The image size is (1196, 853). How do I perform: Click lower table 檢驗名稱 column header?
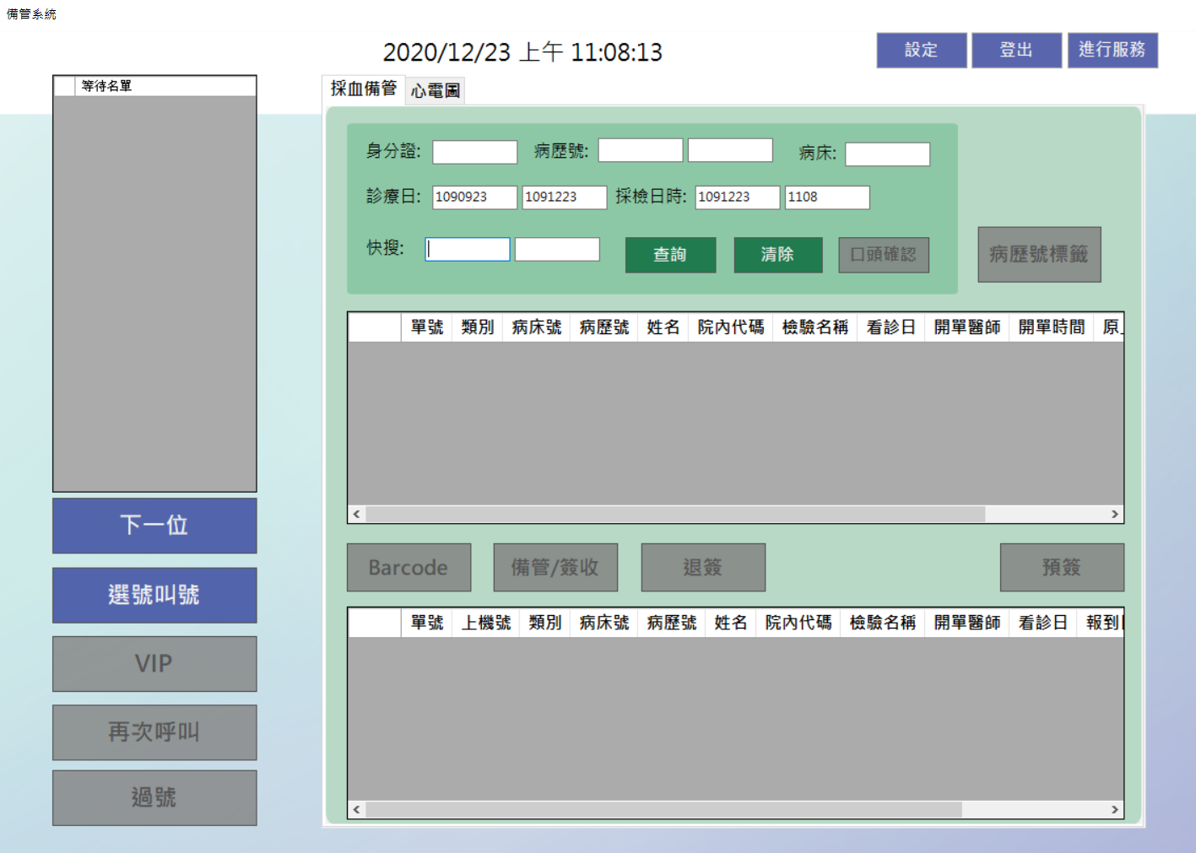pyautogui.click(x=882, y=623)
